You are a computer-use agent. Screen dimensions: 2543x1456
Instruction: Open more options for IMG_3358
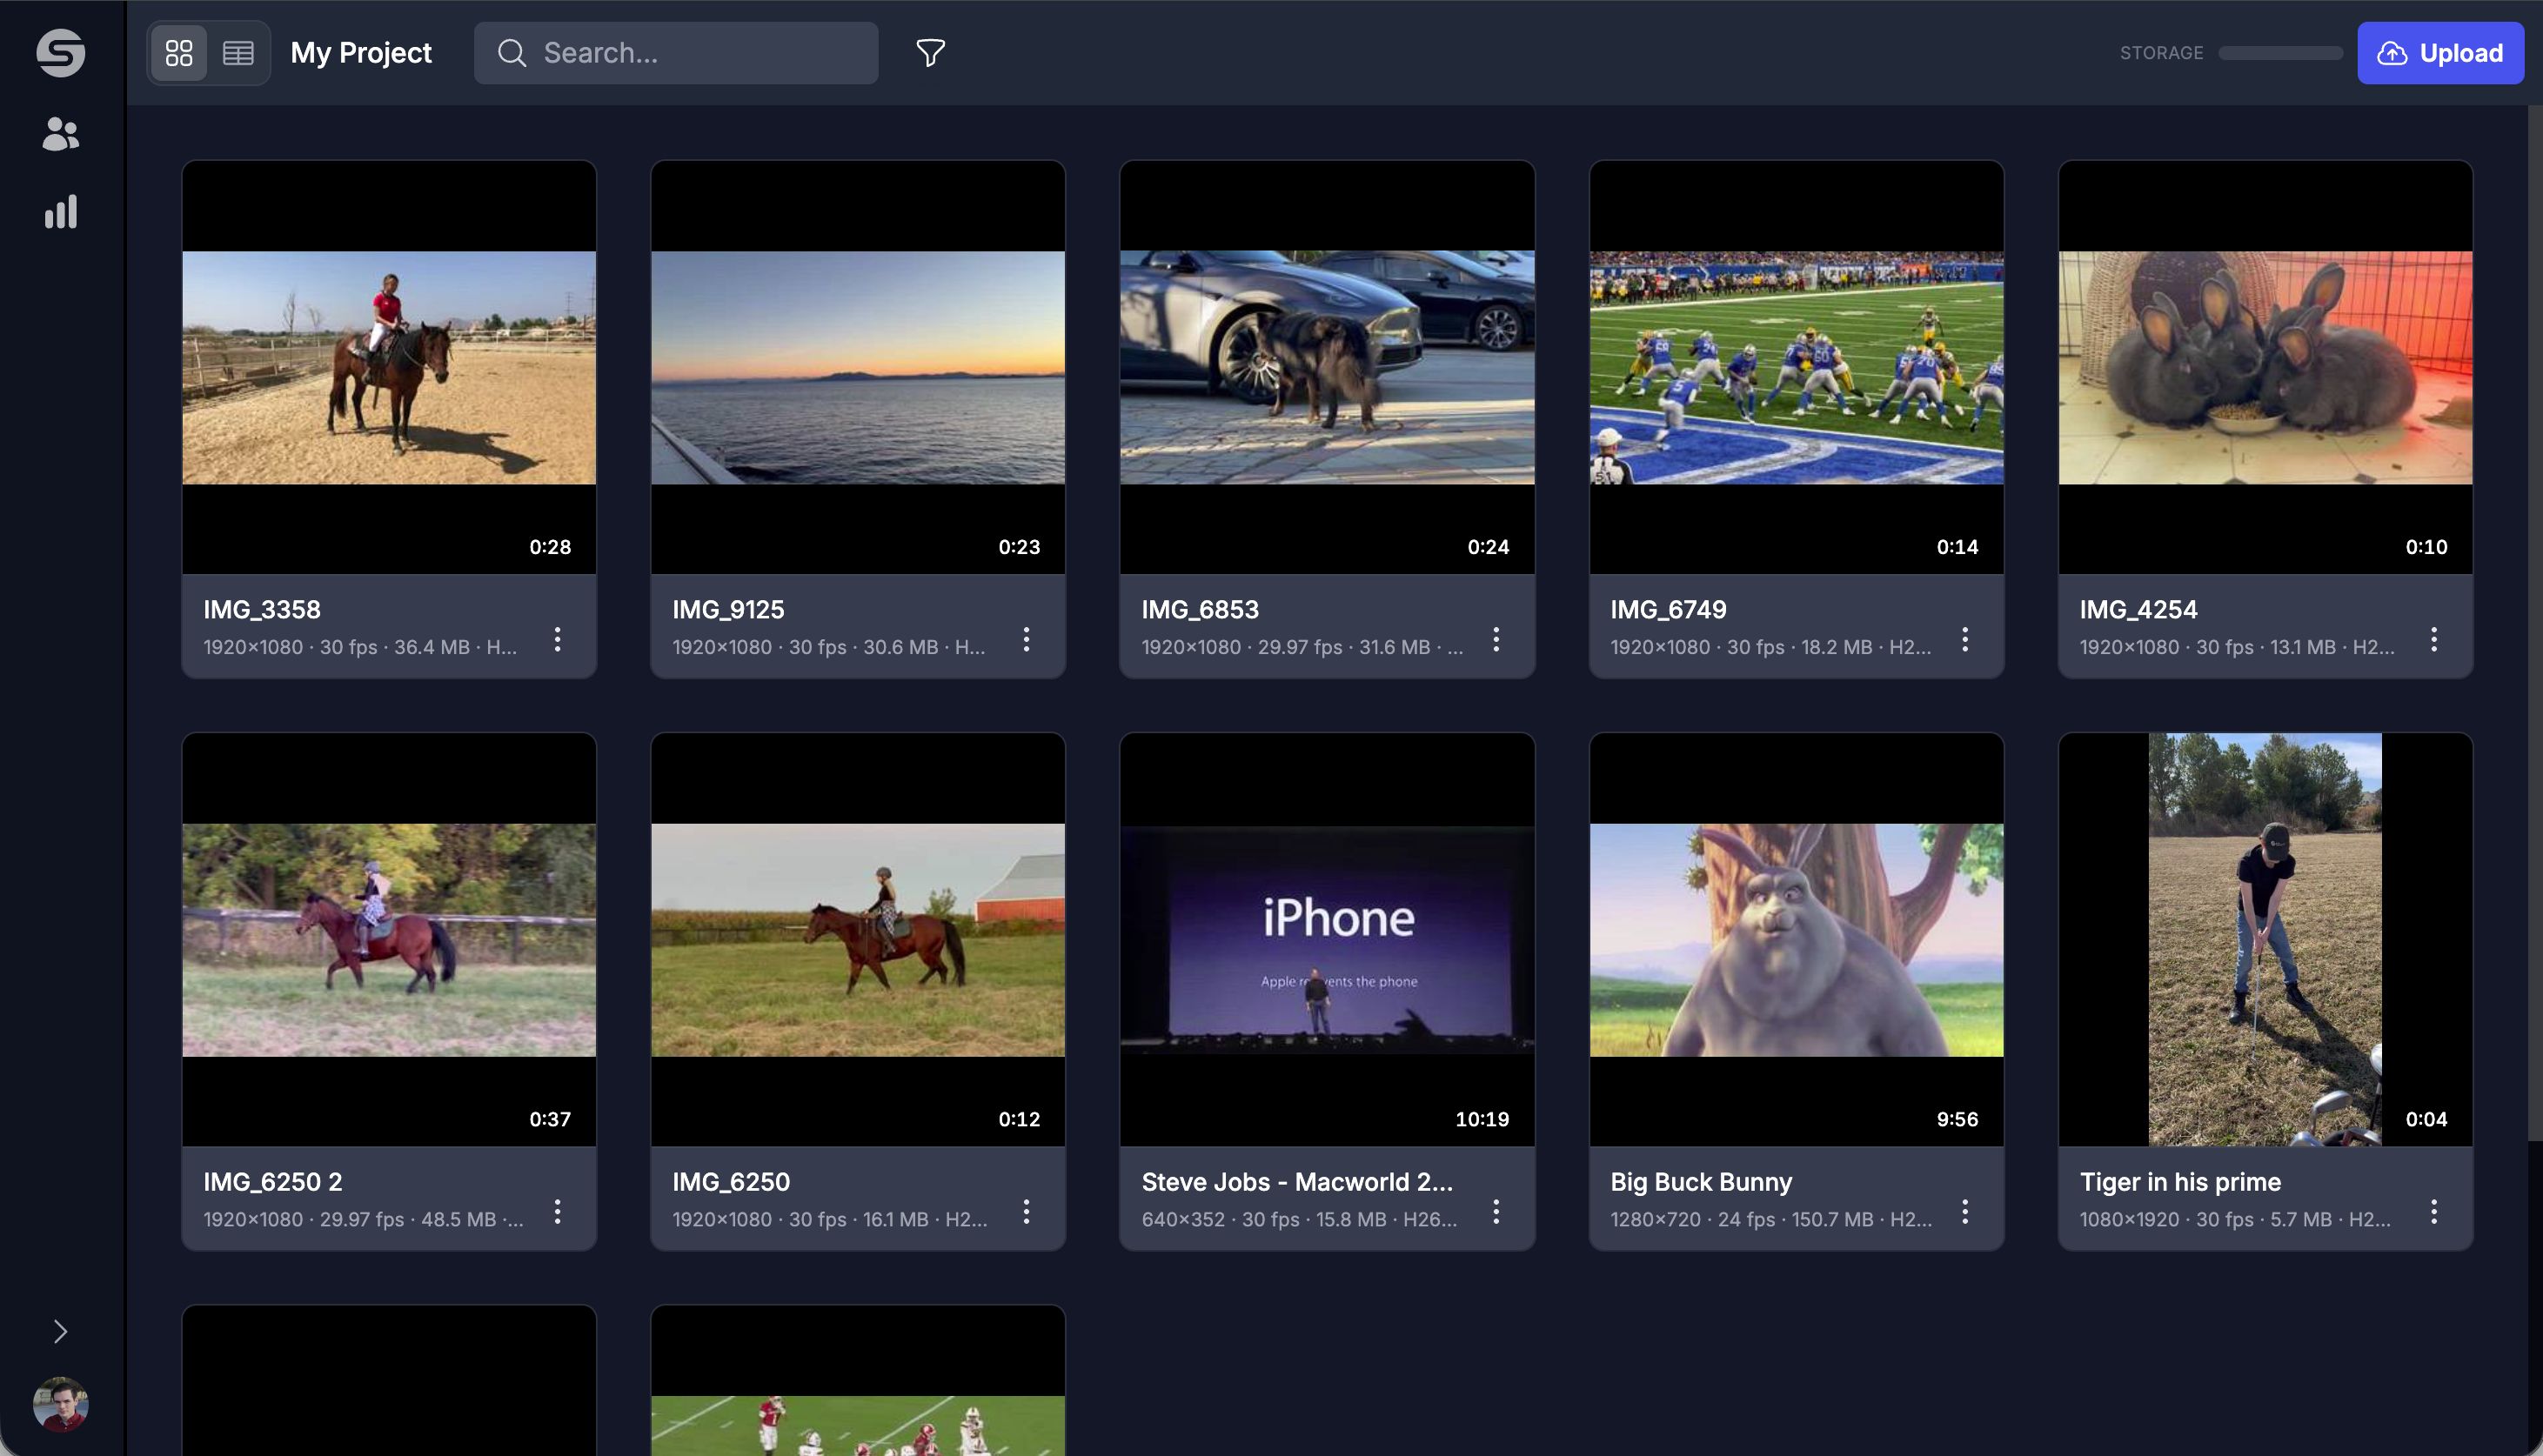click(x=557, y=639)
